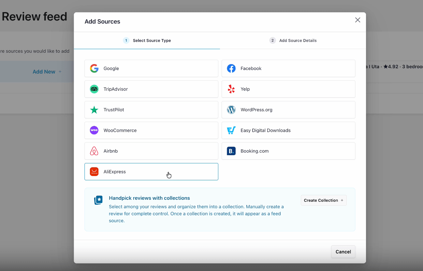Click the TrustPilot green star icon
This screenshot has width=423, height=271.
pos(94,110)
